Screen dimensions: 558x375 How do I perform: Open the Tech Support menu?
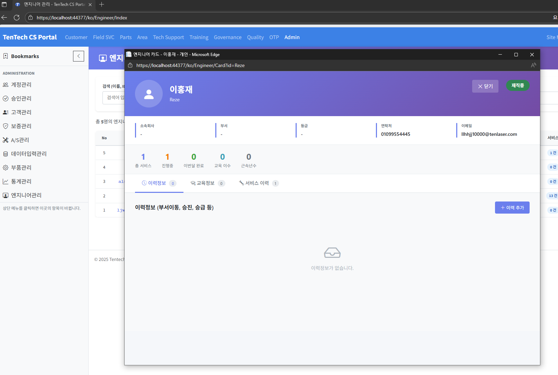[x=168, y=37]
